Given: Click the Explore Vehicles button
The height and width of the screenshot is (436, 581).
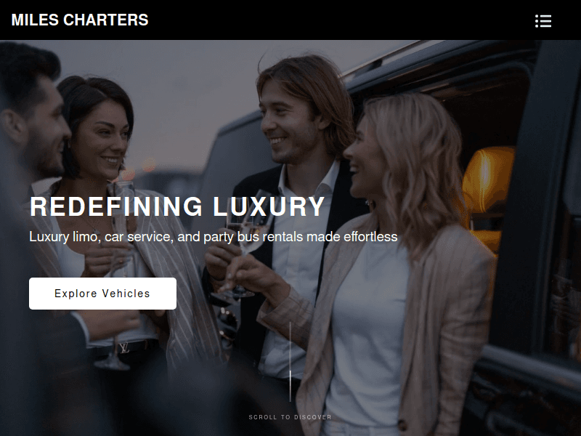Looking at the screenshot, I should [x=102, y=294].
